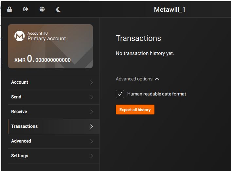
Task: Click the Monero logo on account card
Action: tap(20, 36)
